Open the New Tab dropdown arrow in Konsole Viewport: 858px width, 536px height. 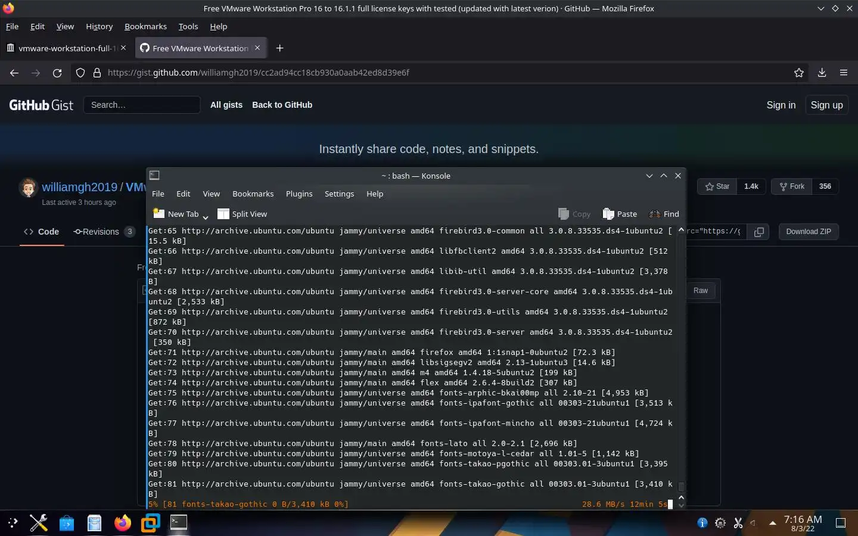pos(206,217)
